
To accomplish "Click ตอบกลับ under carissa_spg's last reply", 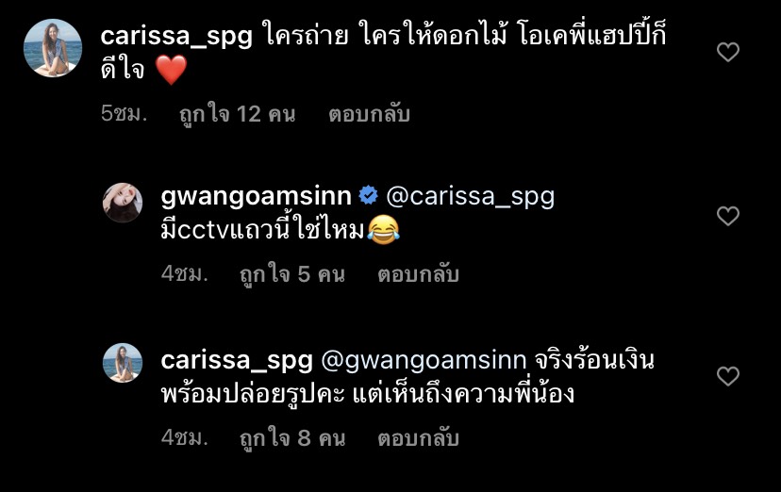I will [x=418, y=437].
